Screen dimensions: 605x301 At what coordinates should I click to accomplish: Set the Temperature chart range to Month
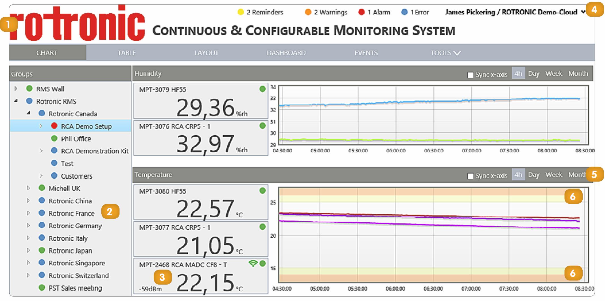[x=577, y=175]
